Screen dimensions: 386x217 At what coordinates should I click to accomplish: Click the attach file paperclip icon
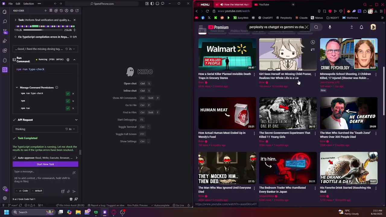[68, 191]
